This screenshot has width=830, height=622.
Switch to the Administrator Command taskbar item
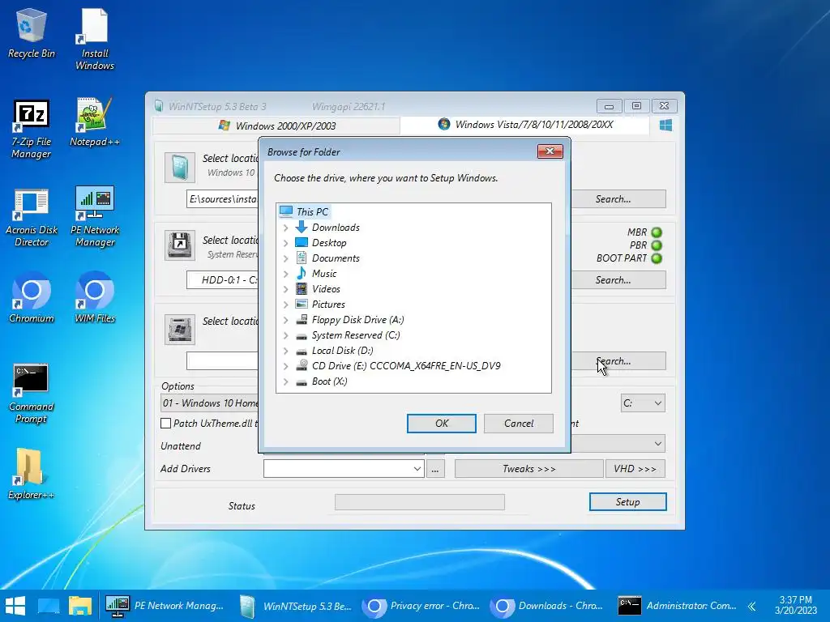point(678,606)
